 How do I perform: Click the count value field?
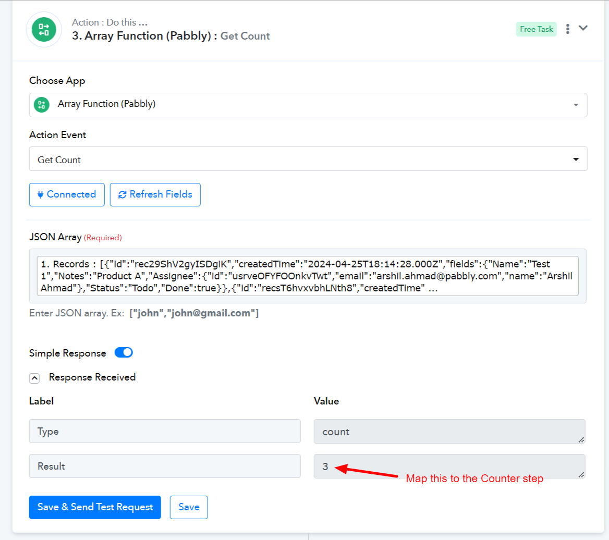point(449,431)
